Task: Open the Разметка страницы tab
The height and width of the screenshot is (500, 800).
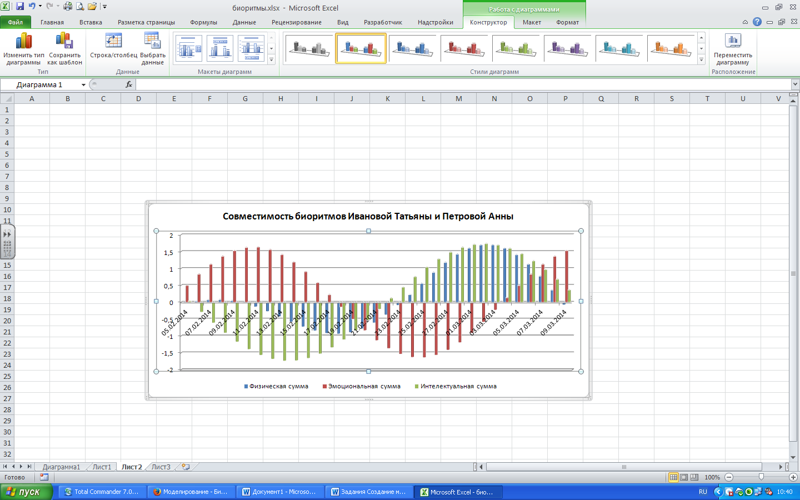Action: click(146, 22)
